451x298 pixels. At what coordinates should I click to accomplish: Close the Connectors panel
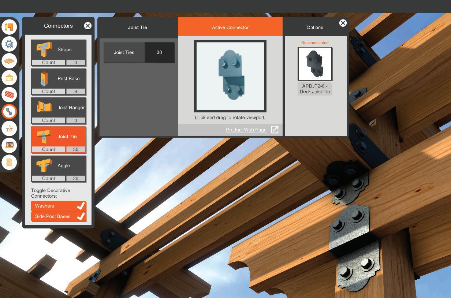tap(88, 26)
